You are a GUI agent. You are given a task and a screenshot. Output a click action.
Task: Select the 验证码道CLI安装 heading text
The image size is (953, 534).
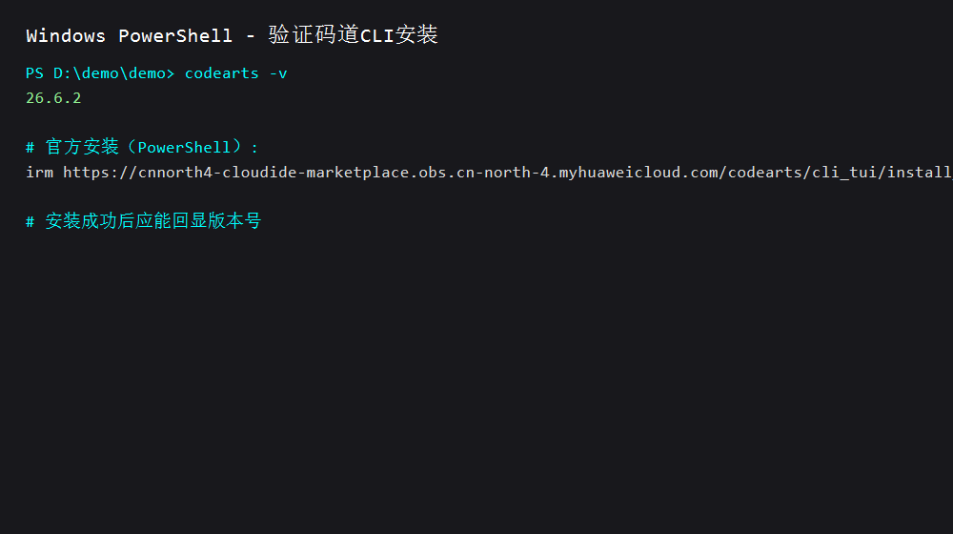[x=354, y=34]
